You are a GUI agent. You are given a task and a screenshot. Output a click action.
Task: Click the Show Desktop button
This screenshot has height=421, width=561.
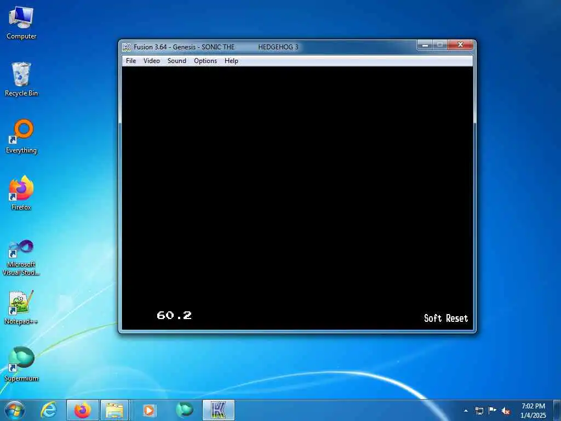point(557,410)
